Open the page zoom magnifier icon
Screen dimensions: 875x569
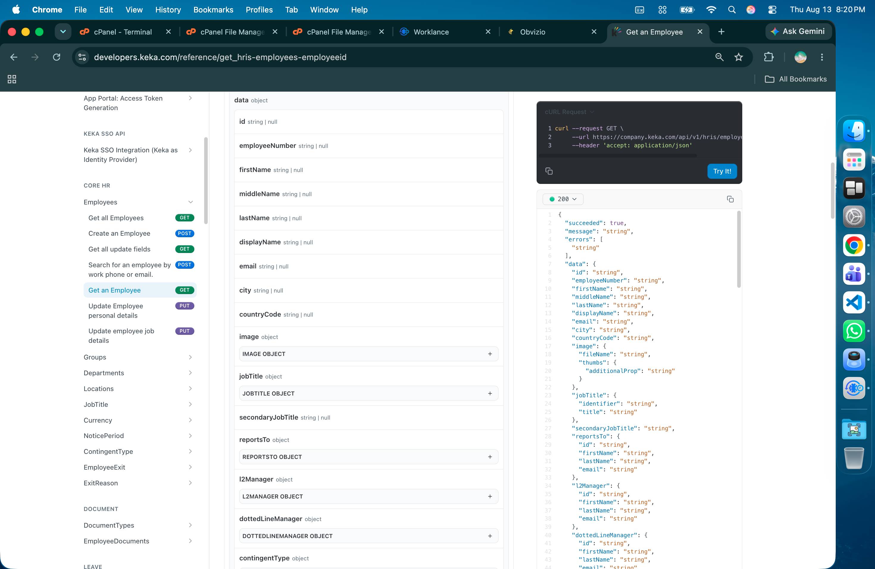(719, 57)
